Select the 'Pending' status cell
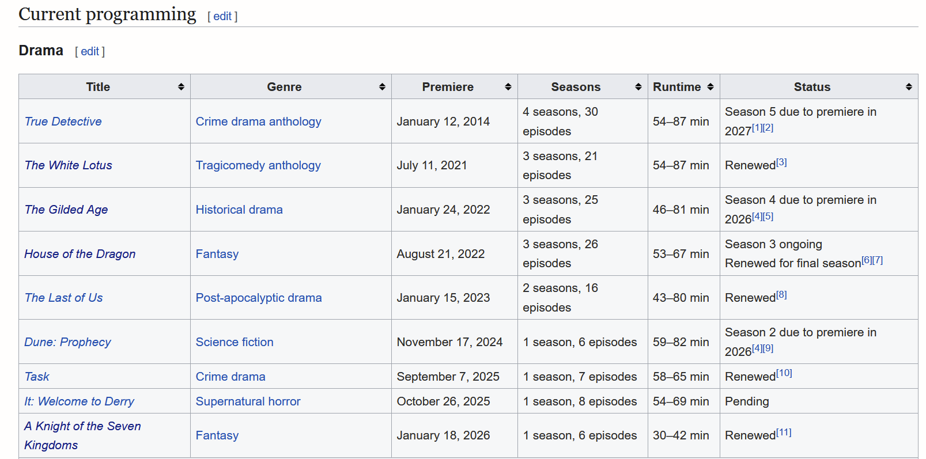Viewport: 926px width, 459px height. click(819, 401)
